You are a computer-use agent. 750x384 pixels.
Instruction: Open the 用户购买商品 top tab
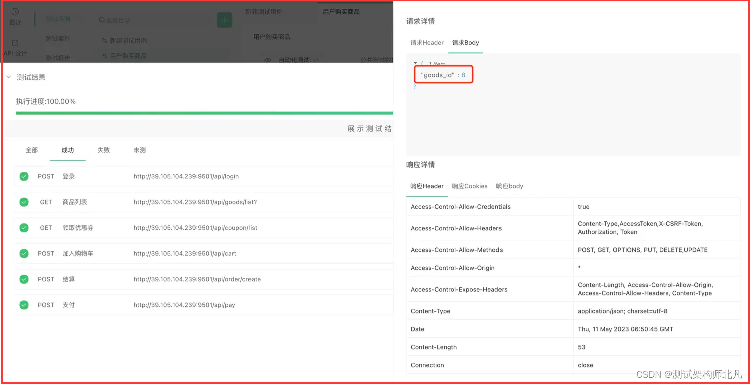341,12
